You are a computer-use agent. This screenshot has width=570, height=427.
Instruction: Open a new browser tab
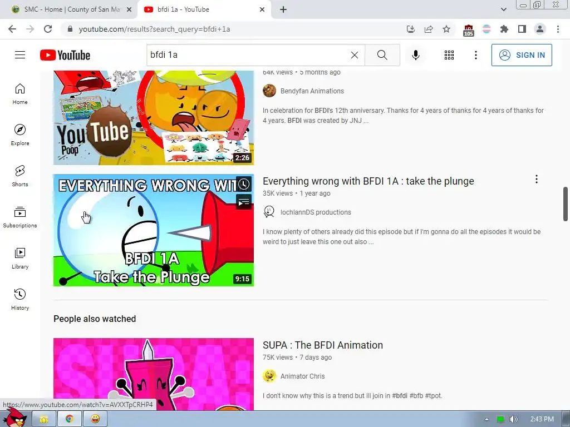pos(283,9)
